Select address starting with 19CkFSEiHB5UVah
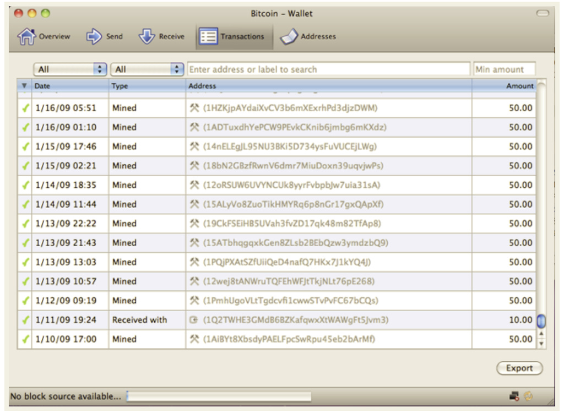 292,224
